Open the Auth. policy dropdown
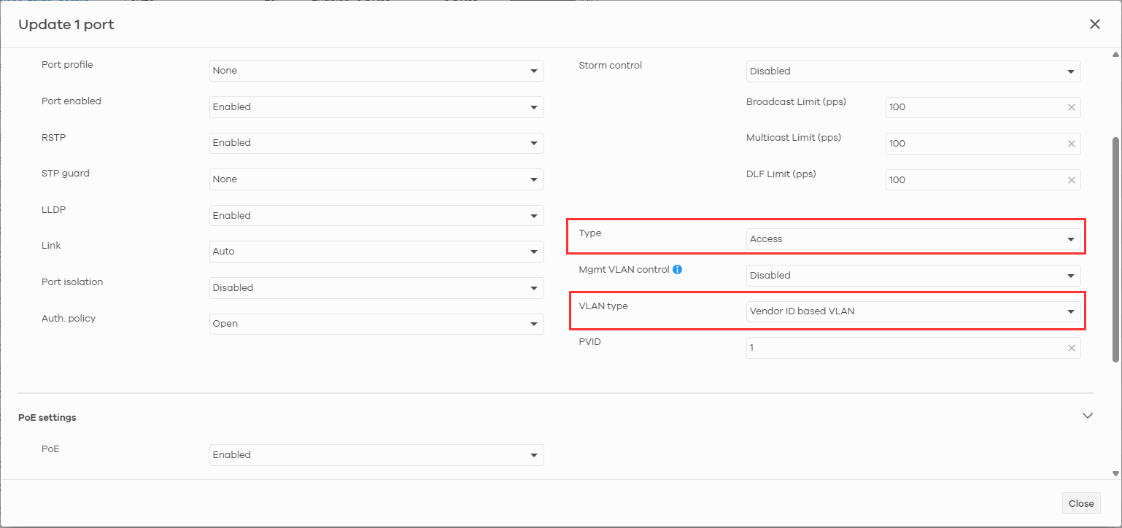The image size is (1122, 528). pos(376,324)
